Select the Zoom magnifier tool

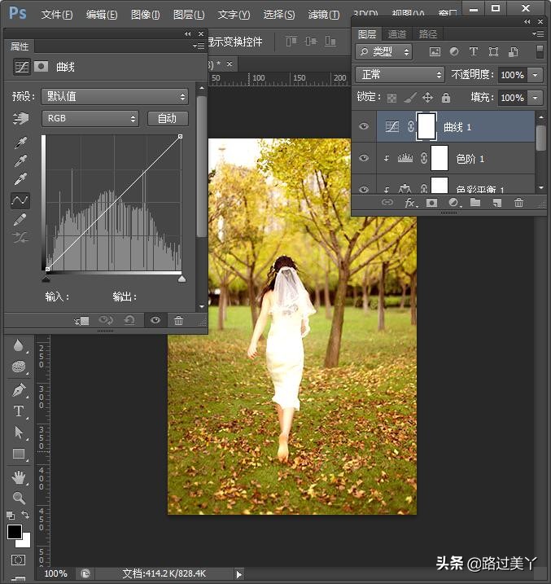click(x=19, y=498)
